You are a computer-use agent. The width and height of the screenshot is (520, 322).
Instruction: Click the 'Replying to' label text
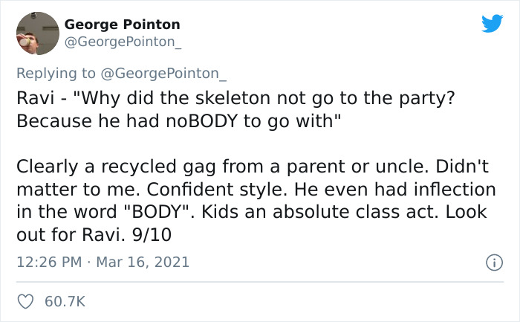point(56,74)
